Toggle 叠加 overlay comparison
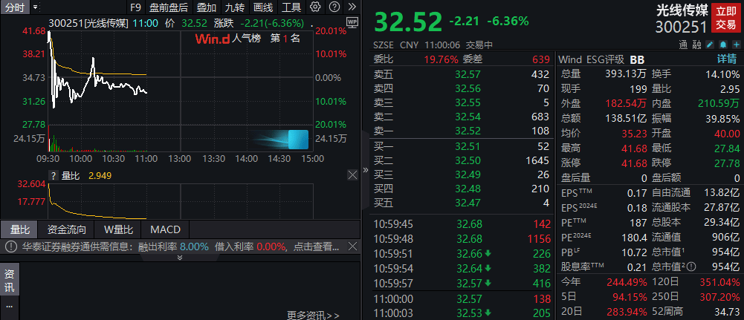744x320 pixels. (x=207, y=7)
